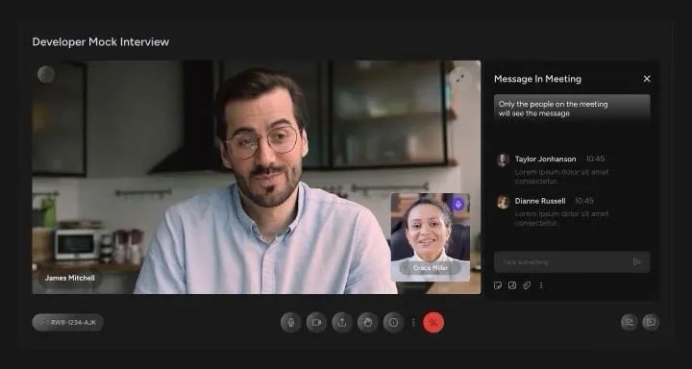Attach an image to the chat message

tap(512, 285)
